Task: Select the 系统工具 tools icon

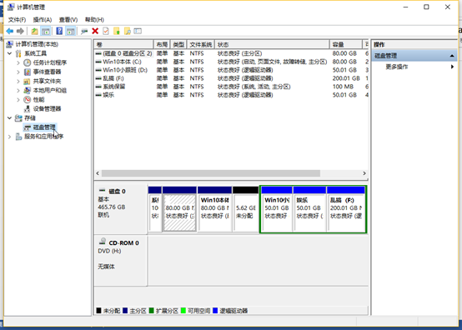Action: point(18,53)
